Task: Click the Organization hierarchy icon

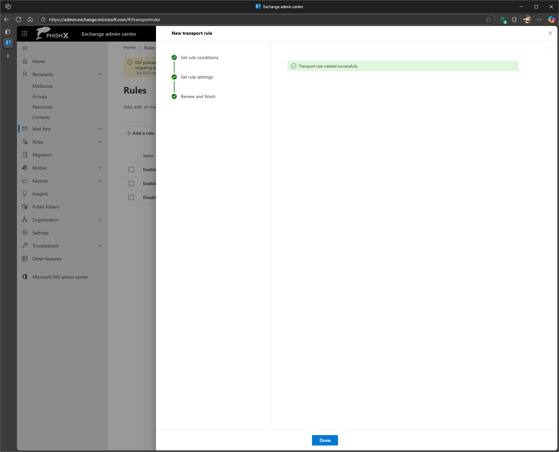Action: [25, 220]
